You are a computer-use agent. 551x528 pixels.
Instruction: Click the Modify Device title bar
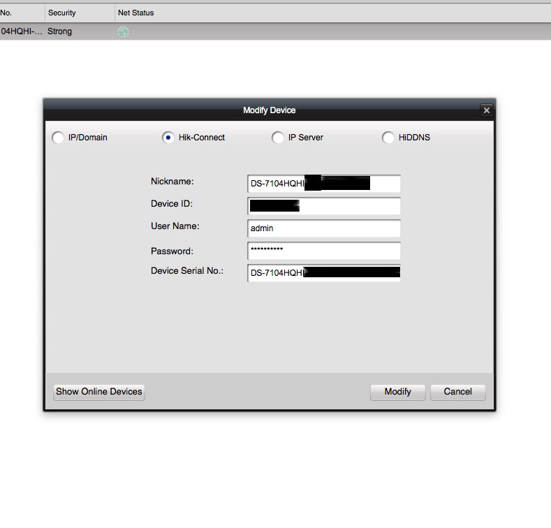[x=269, y=110]
